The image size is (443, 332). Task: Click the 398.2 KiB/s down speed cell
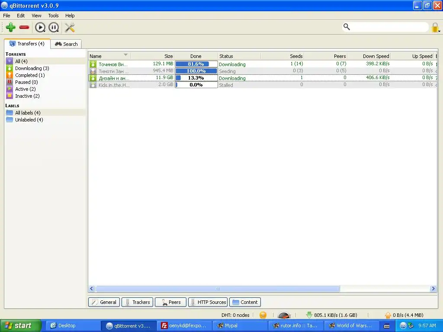point(378,64)
